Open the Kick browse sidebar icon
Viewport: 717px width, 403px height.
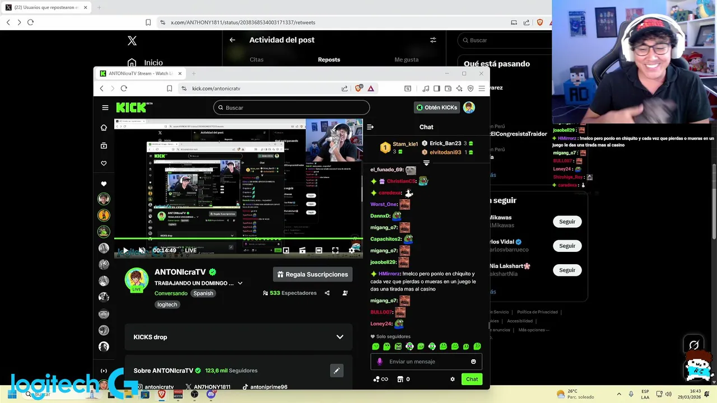pyautogui.click(x=104, y=146)
